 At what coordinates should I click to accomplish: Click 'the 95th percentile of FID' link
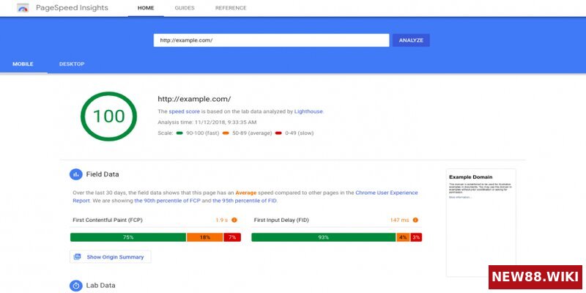click(245, 201)
